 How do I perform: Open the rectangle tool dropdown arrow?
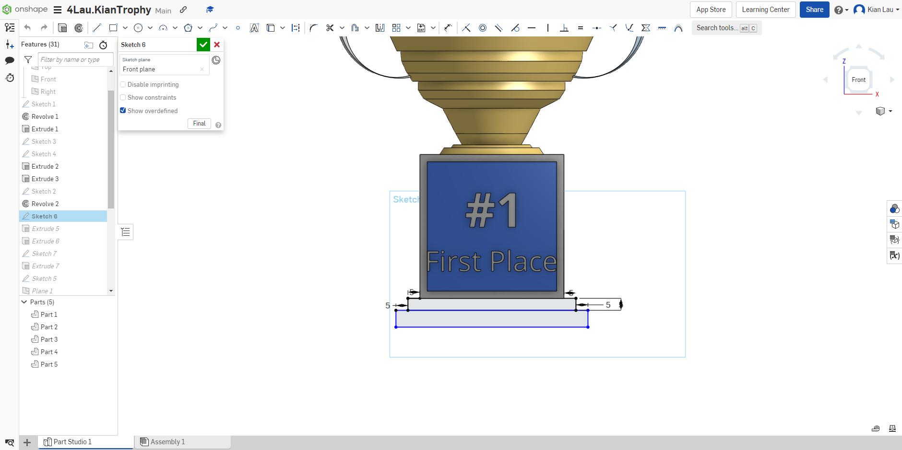click(125, 28)
